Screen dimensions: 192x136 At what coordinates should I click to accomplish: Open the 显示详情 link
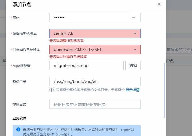(132, 90)
